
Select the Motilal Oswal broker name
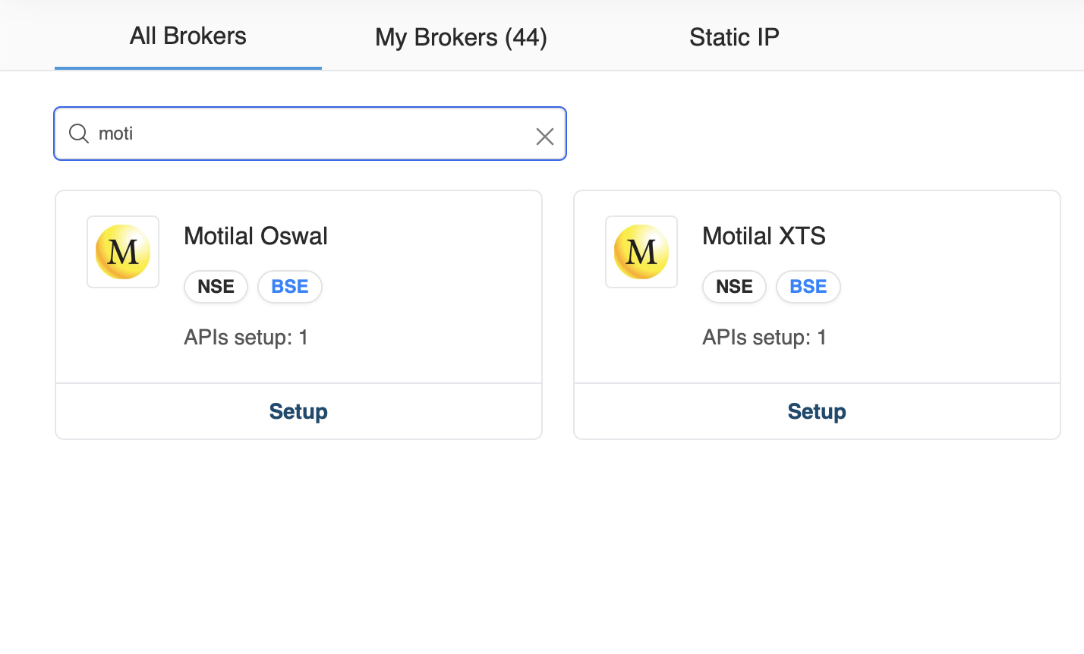256,236
